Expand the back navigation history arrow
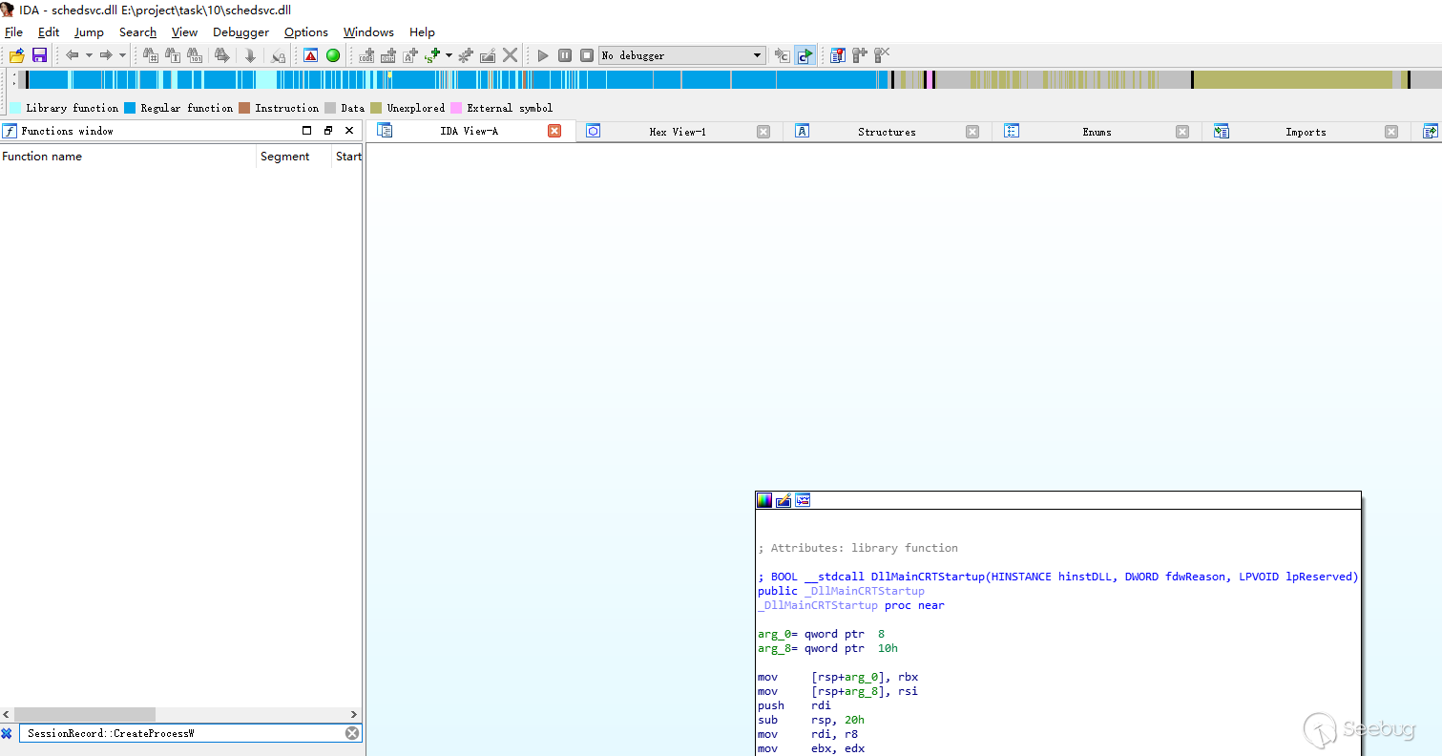The height and width of the screenshot is (756, 1442). [x=89, y=55]
